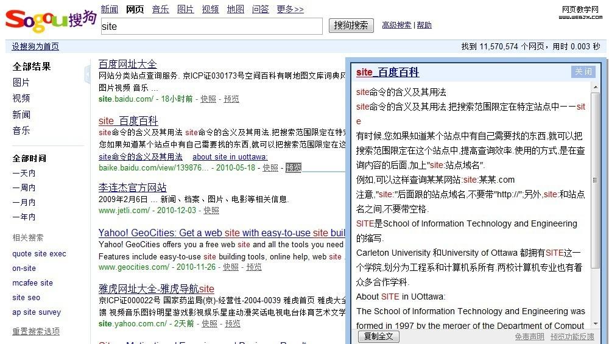Open the 问答 search tab
The image size is (609, 344).
pos(260,9)
